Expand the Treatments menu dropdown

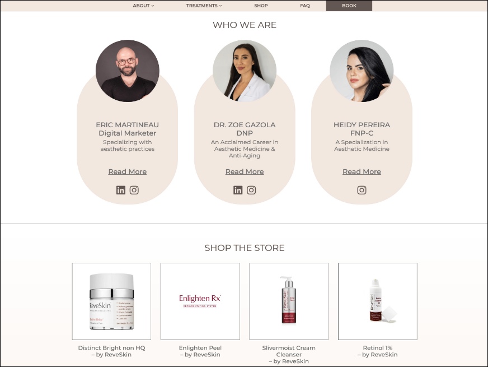click(x=204, y=6)
